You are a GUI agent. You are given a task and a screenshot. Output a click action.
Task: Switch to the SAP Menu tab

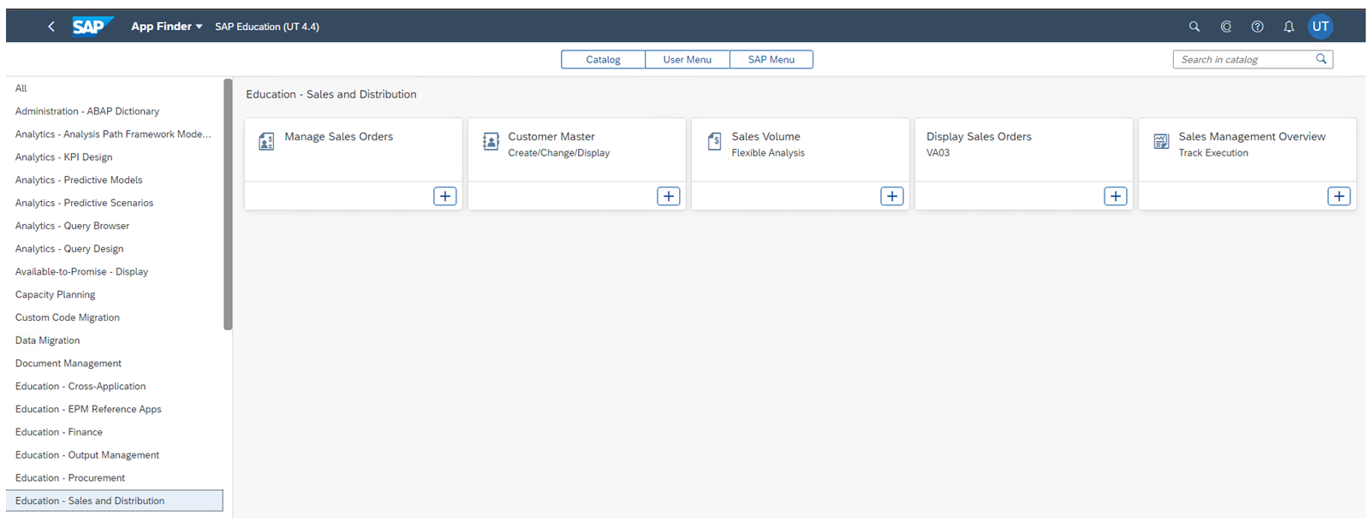point(771,59)
